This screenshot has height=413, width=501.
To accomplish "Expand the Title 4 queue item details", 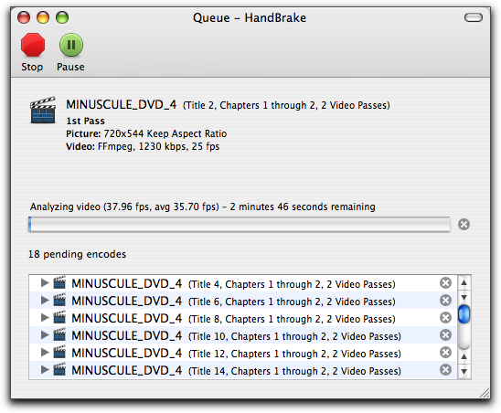I will tap(45, 282).
